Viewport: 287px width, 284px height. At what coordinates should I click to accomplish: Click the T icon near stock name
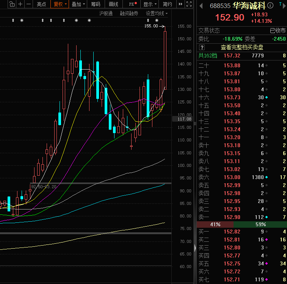[x=280, y=4]
